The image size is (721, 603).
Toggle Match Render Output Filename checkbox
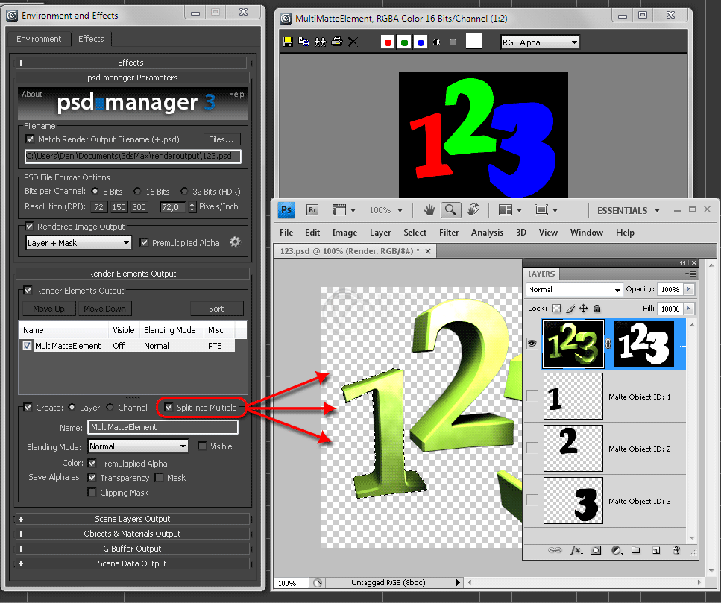[31, 139]
